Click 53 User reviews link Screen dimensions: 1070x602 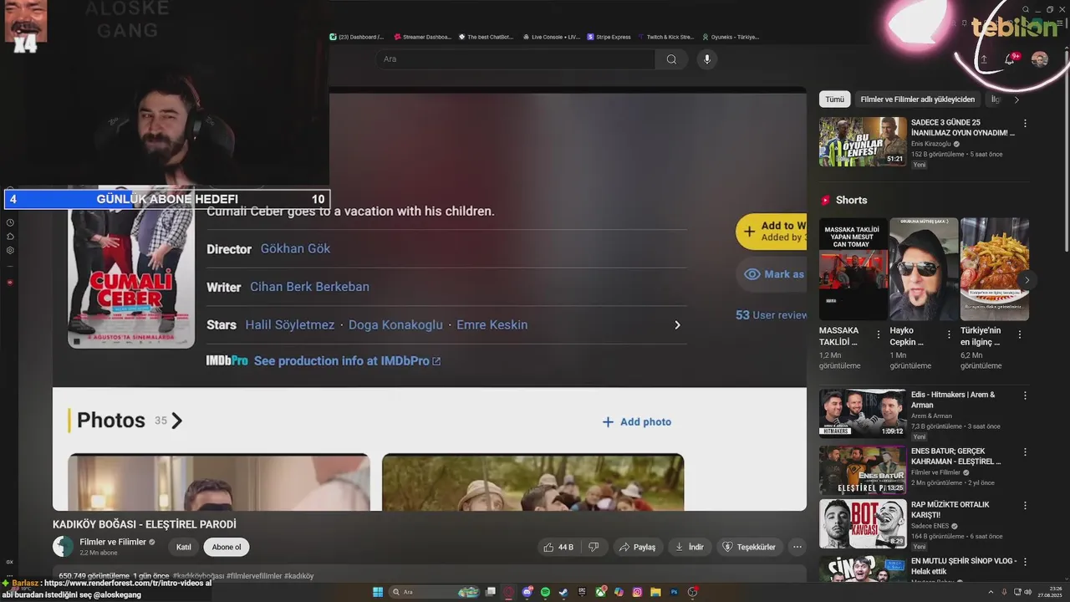pos(771,315)
